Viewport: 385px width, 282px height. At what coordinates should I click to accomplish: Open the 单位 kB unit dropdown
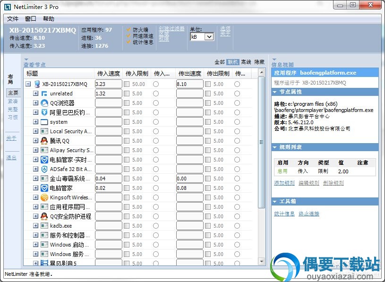tap(209, 37)
